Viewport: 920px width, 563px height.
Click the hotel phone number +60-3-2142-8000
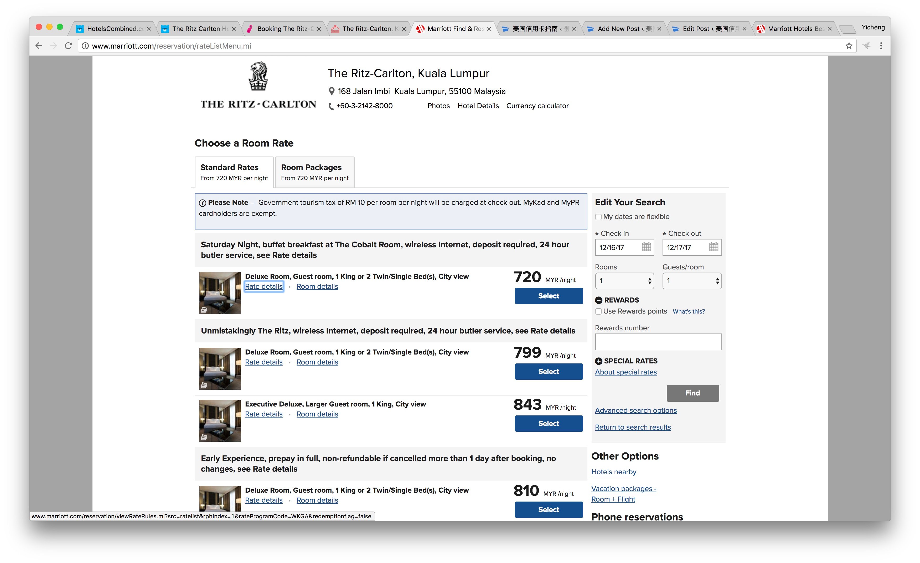(x=364, y=106)
